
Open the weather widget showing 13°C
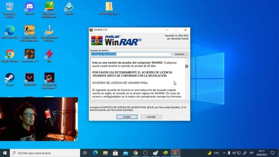[213, 153]
